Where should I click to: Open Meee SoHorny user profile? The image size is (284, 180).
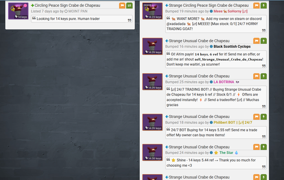[230, 11]
